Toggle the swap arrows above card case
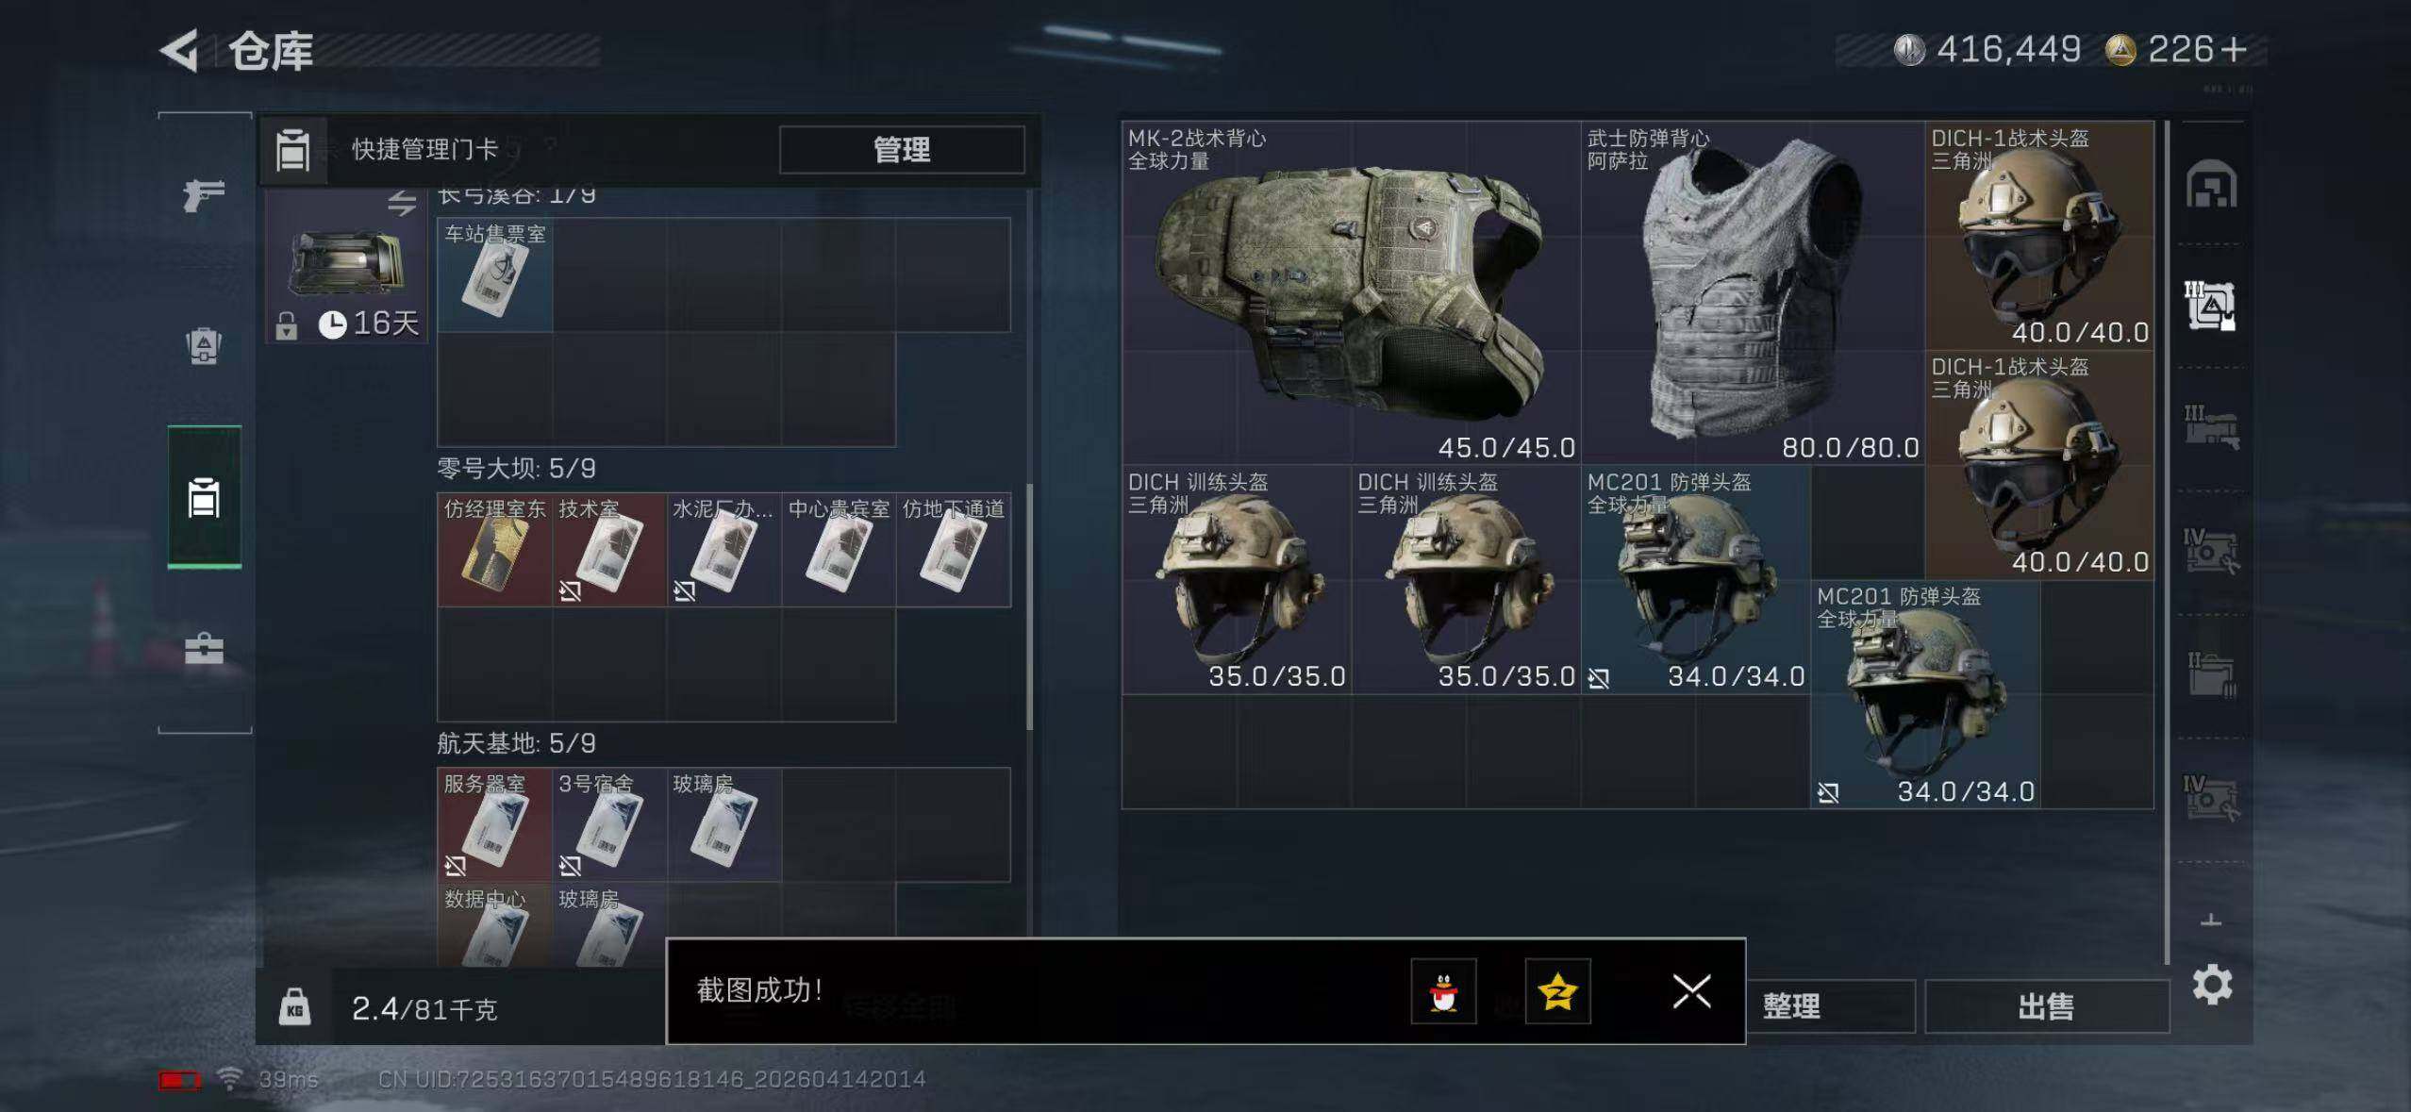This screenshot has width=2411, height=1112. pos(402,203)
